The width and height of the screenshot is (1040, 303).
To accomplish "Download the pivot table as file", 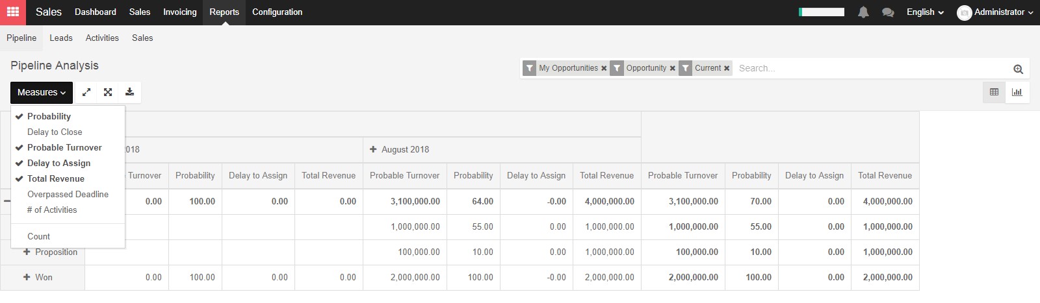I will (129, 92).
